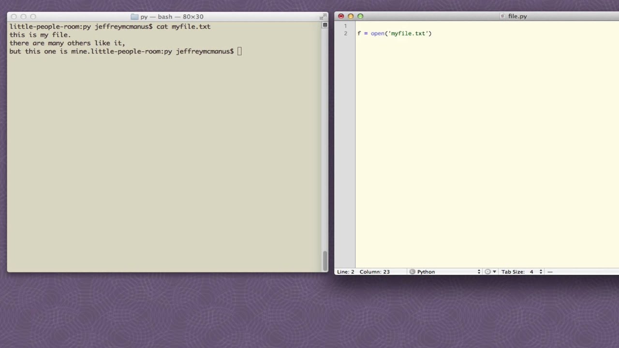
Task: Open the Tab Size dropdown in status bar
Action: point(522,272)
